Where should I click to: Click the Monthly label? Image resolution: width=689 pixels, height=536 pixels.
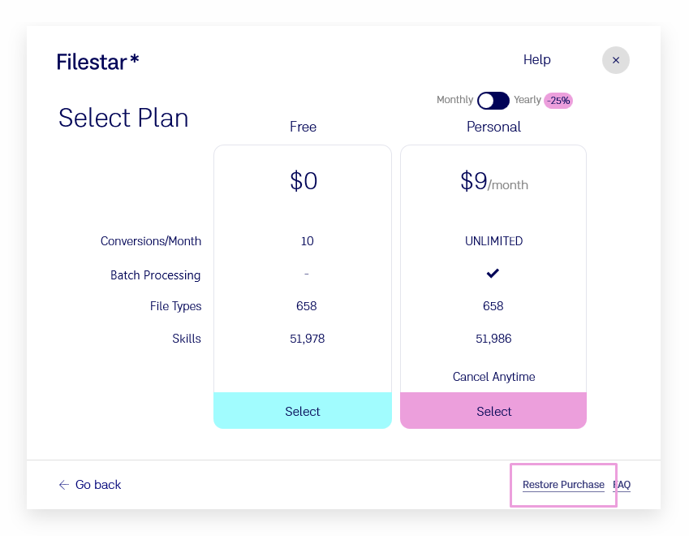coord(454,100)
